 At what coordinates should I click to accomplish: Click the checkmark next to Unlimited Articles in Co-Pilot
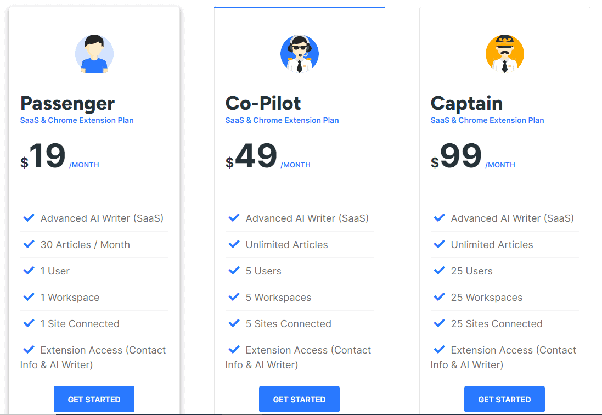234,244
